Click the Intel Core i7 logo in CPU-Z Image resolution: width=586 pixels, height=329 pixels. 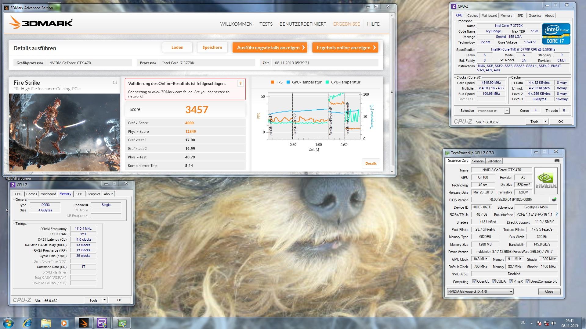pyautogui.click(x=556, y=34)
